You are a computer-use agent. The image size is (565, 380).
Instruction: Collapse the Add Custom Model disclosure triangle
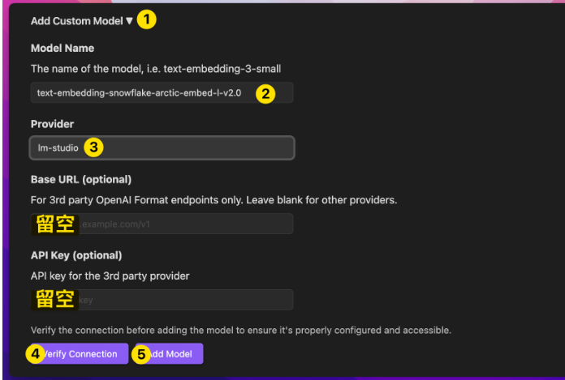129,21
